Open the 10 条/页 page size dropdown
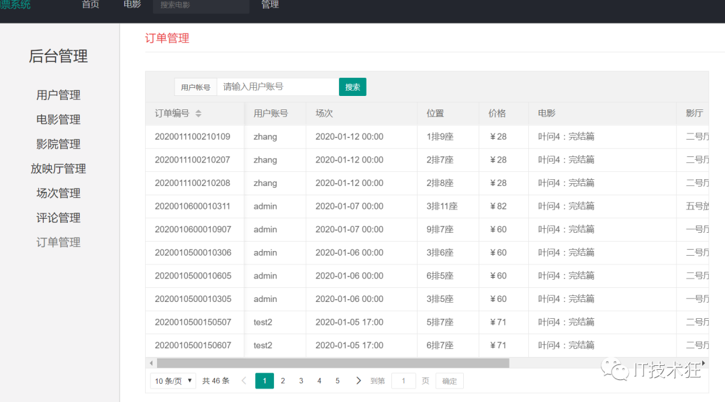This screenshot has height=402, width=725. pyautogui.click(x=173, y=381)
